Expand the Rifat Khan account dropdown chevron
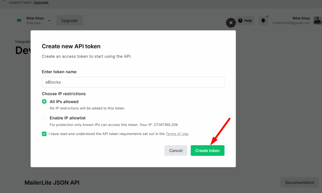 click(x=49, y=20)
